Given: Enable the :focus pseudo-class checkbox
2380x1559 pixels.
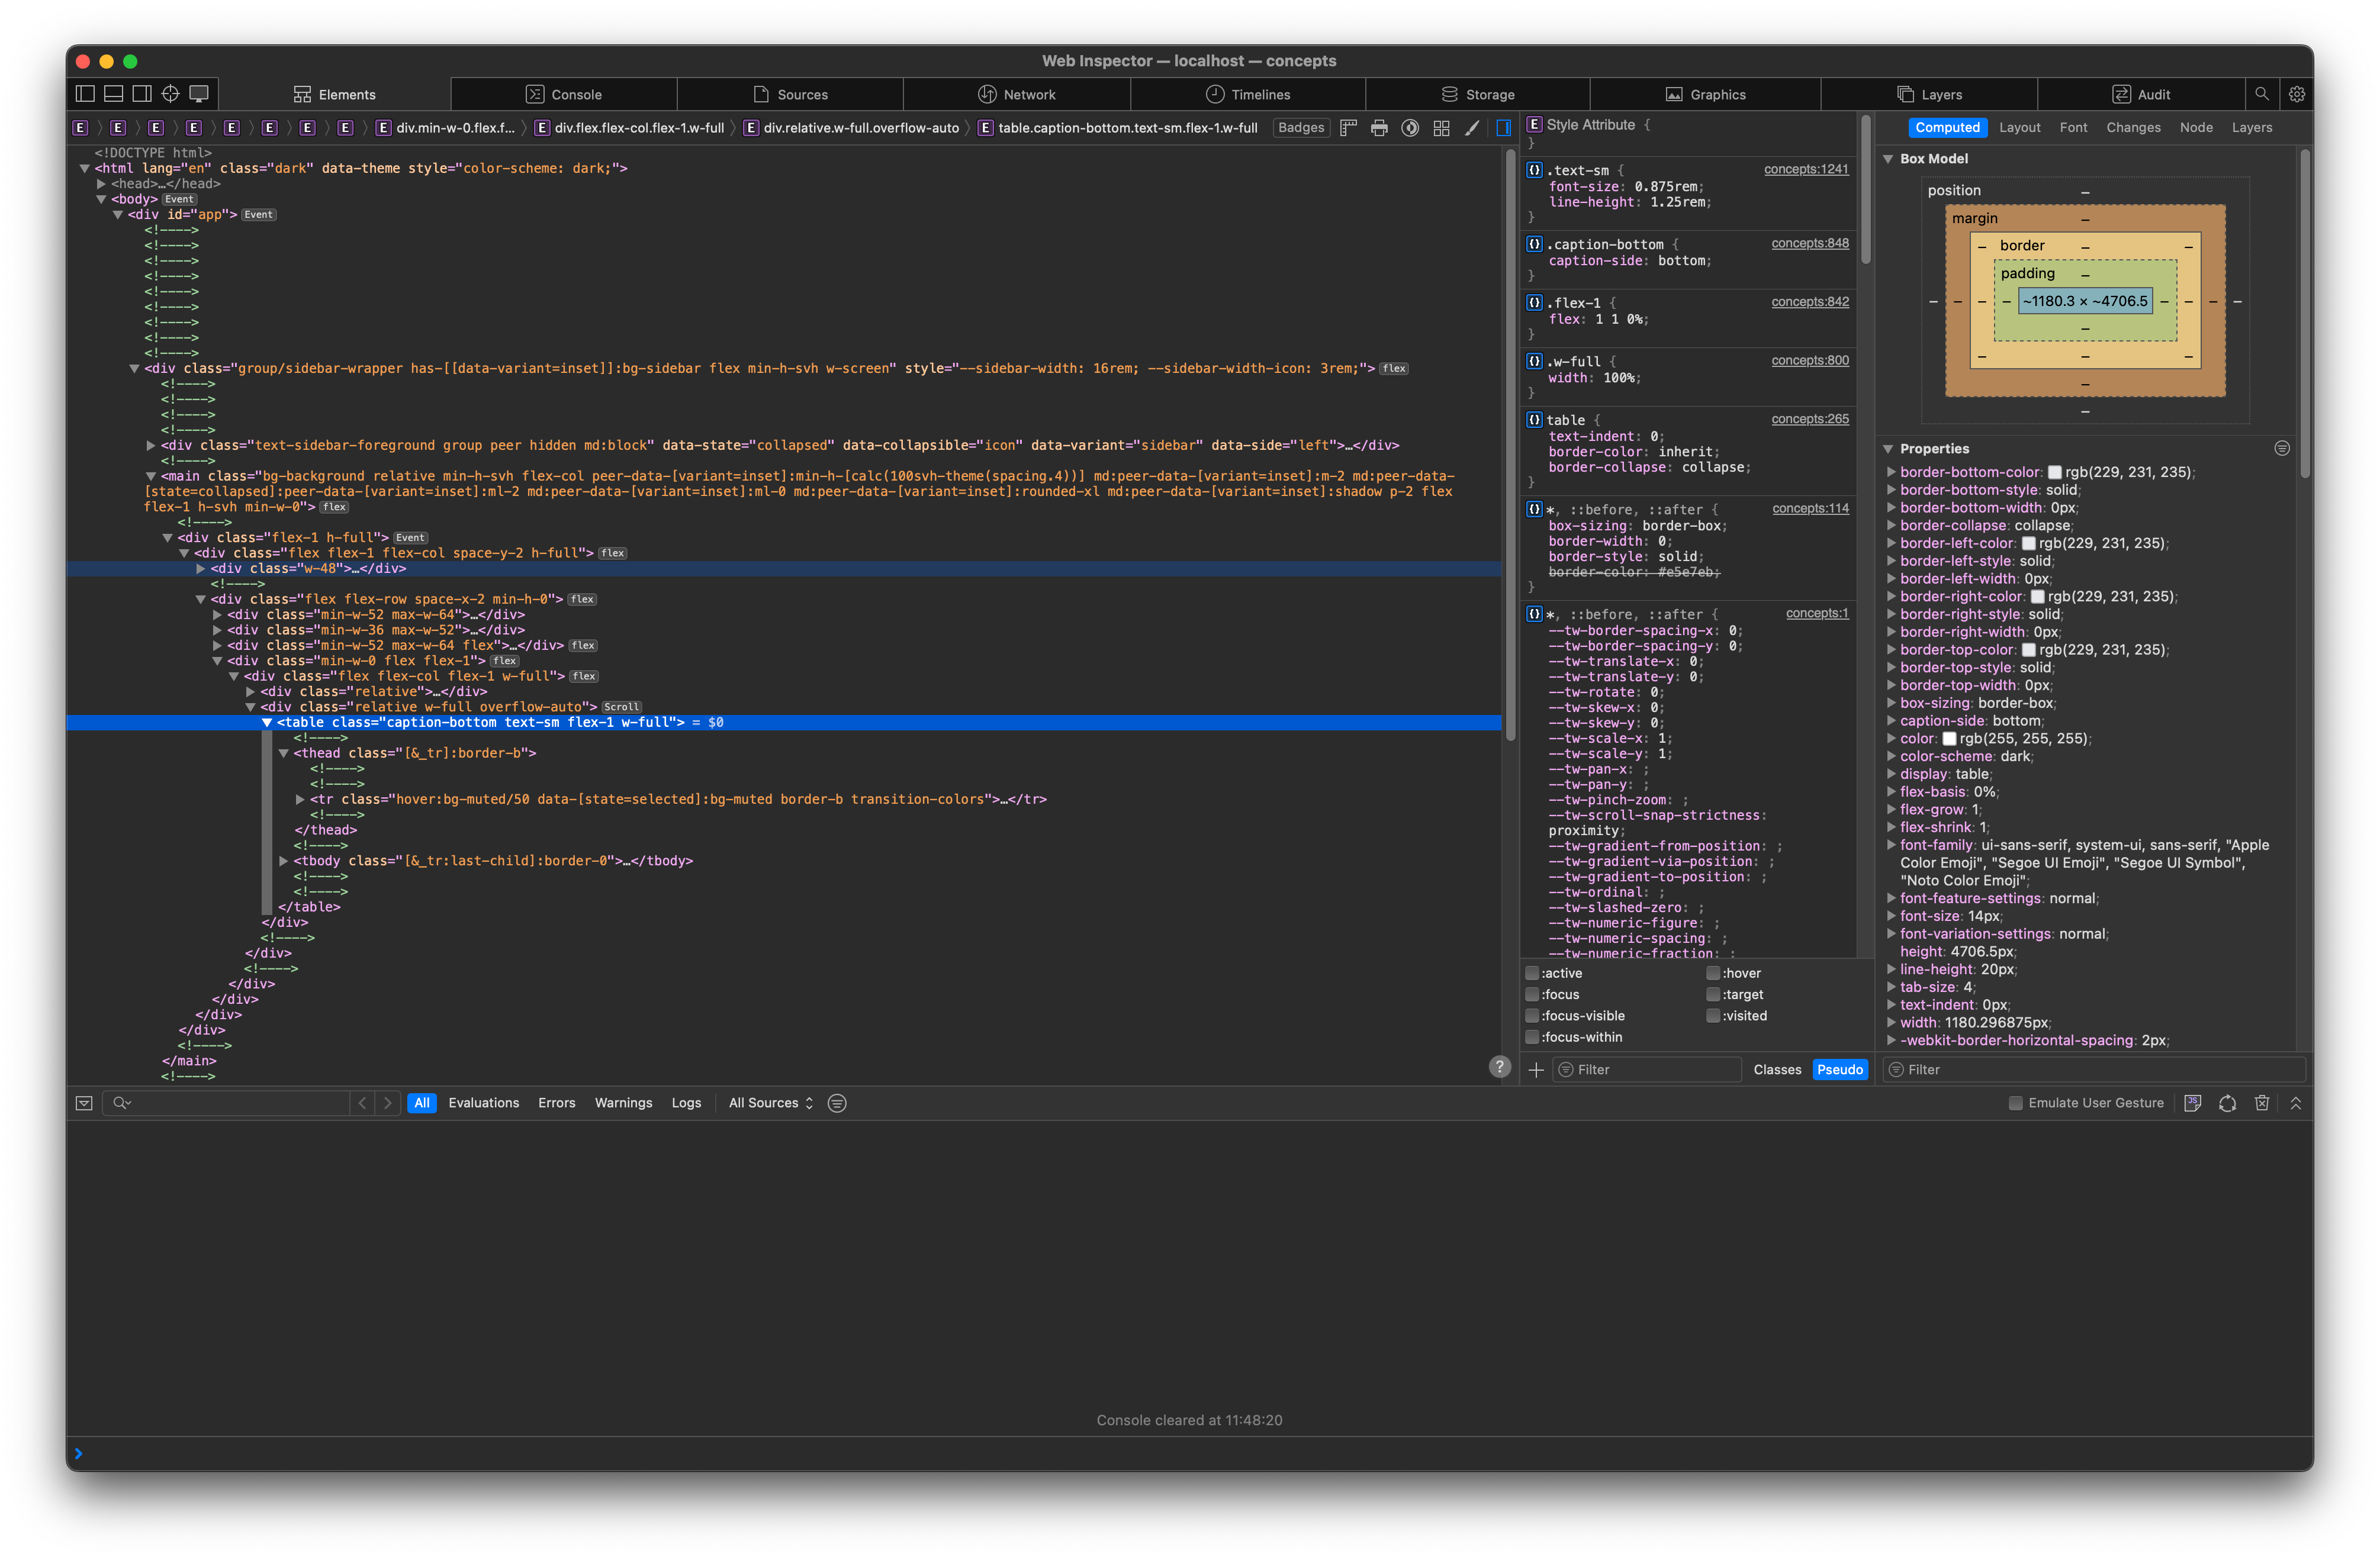Looking at the screenshot, I should (1531, 994).
